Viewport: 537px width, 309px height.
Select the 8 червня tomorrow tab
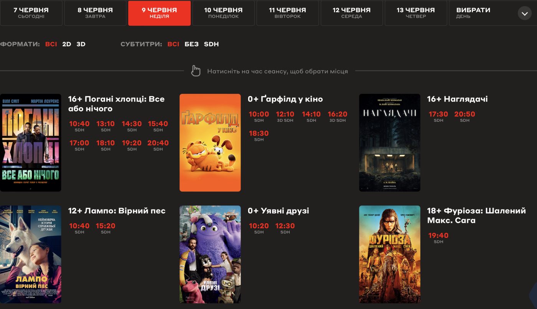[95, 13]
